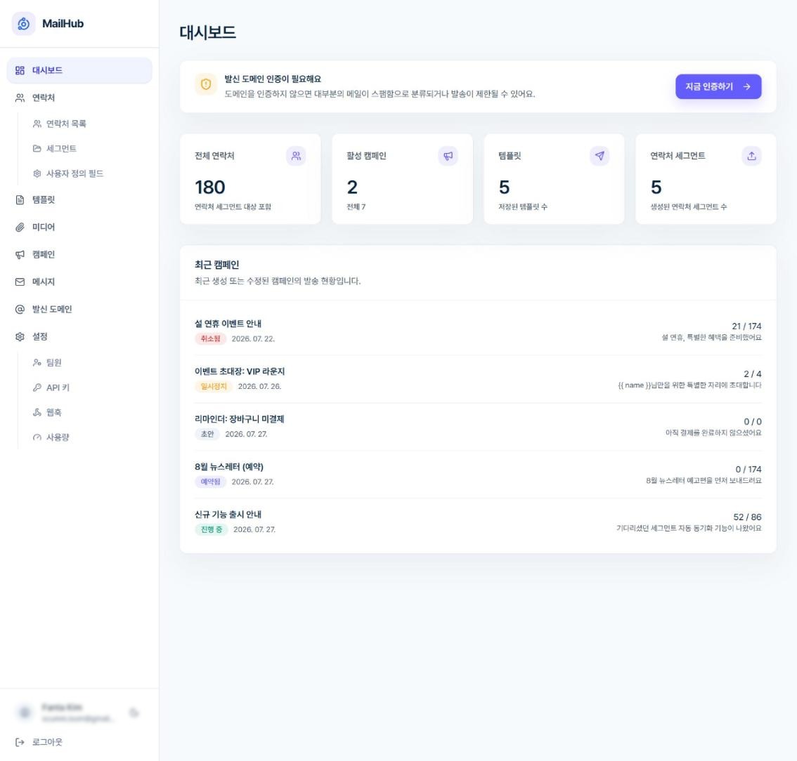Image resolution: width=797 pixels, height=761 pixels.
Task: Click the people icon on 전체 연락처 card
Action: pos(296,156)
